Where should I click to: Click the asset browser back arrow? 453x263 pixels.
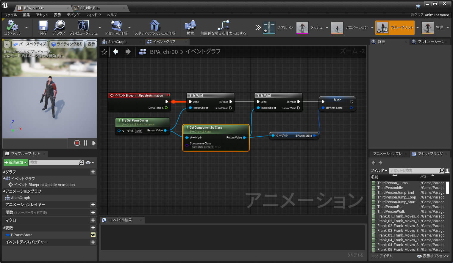(374, 163)
